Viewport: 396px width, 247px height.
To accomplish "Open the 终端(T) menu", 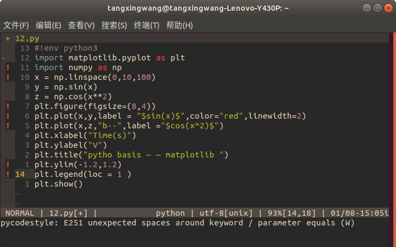I will pyautogui.click(x=147, y=25).
